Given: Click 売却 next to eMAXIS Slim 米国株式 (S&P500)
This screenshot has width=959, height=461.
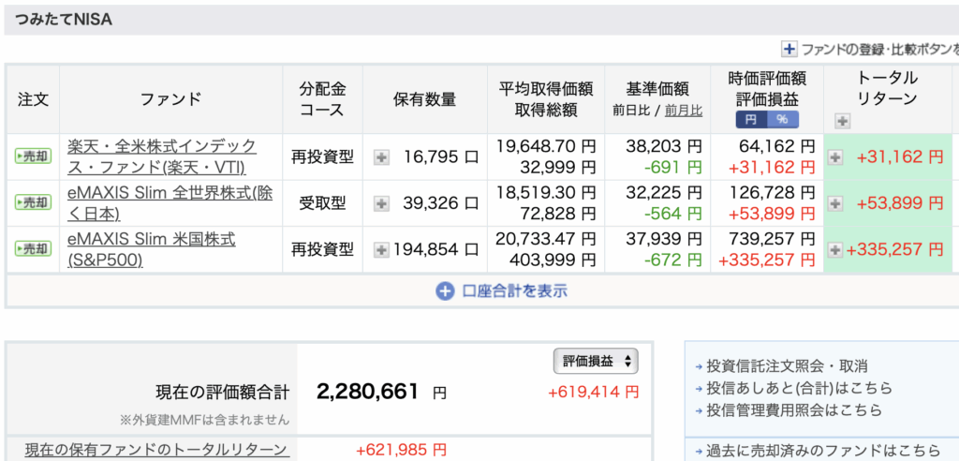Looking at the screenshot, I should [33, 249].
